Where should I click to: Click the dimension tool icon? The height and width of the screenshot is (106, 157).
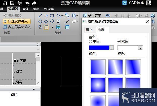coord(107,15)
